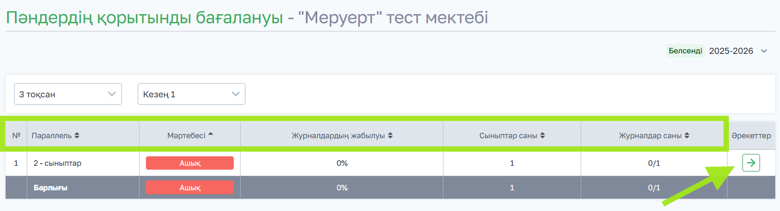Viewport: 780px width, 211px height.
Task: Click Мәртебесі column sort arrow
Action: pyautogui.click(x=211, y=135)
